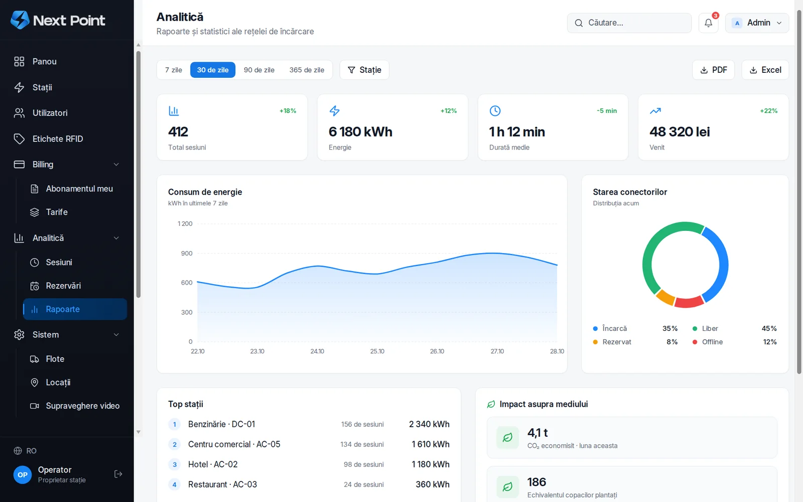This screenshot has width=803, height=502.
Task: Open Rezervări calendar icon
Action: tap(35, 286)
